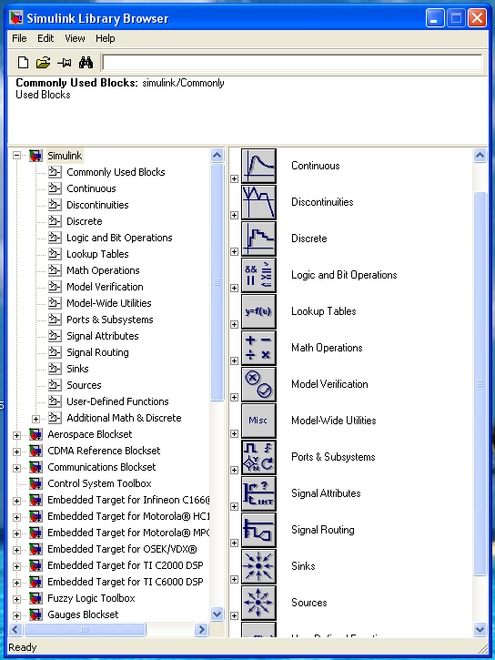Expand the Sinks library in right pane
The width and height of the screenshot is (495, 660).
coord(234,579)
